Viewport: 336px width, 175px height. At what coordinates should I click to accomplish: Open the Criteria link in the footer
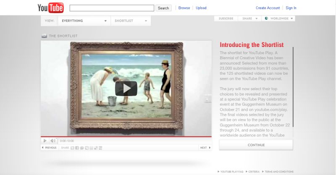tap(253, 172)
